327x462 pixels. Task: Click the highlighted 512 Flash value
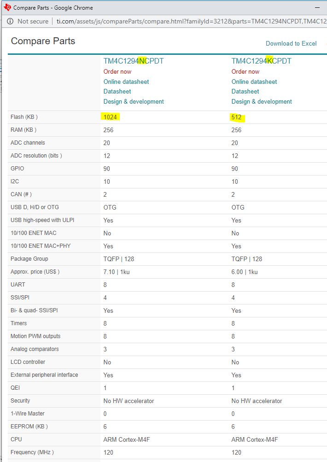[x=237, y=117]
